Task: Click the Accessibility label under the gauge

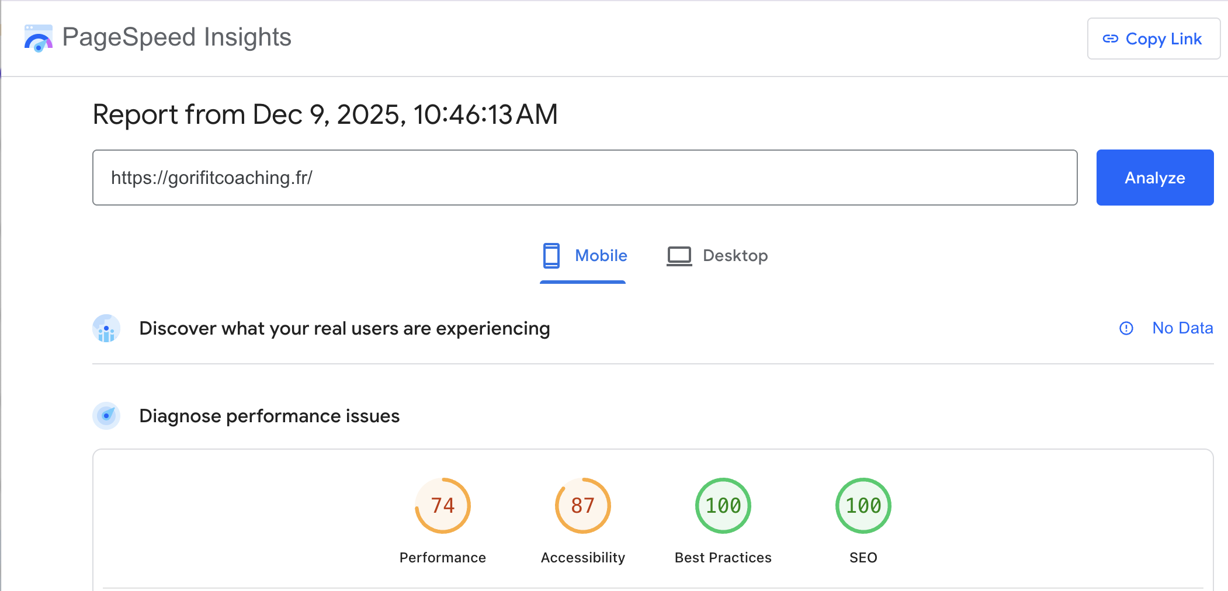Action: [x=582, y=558]
